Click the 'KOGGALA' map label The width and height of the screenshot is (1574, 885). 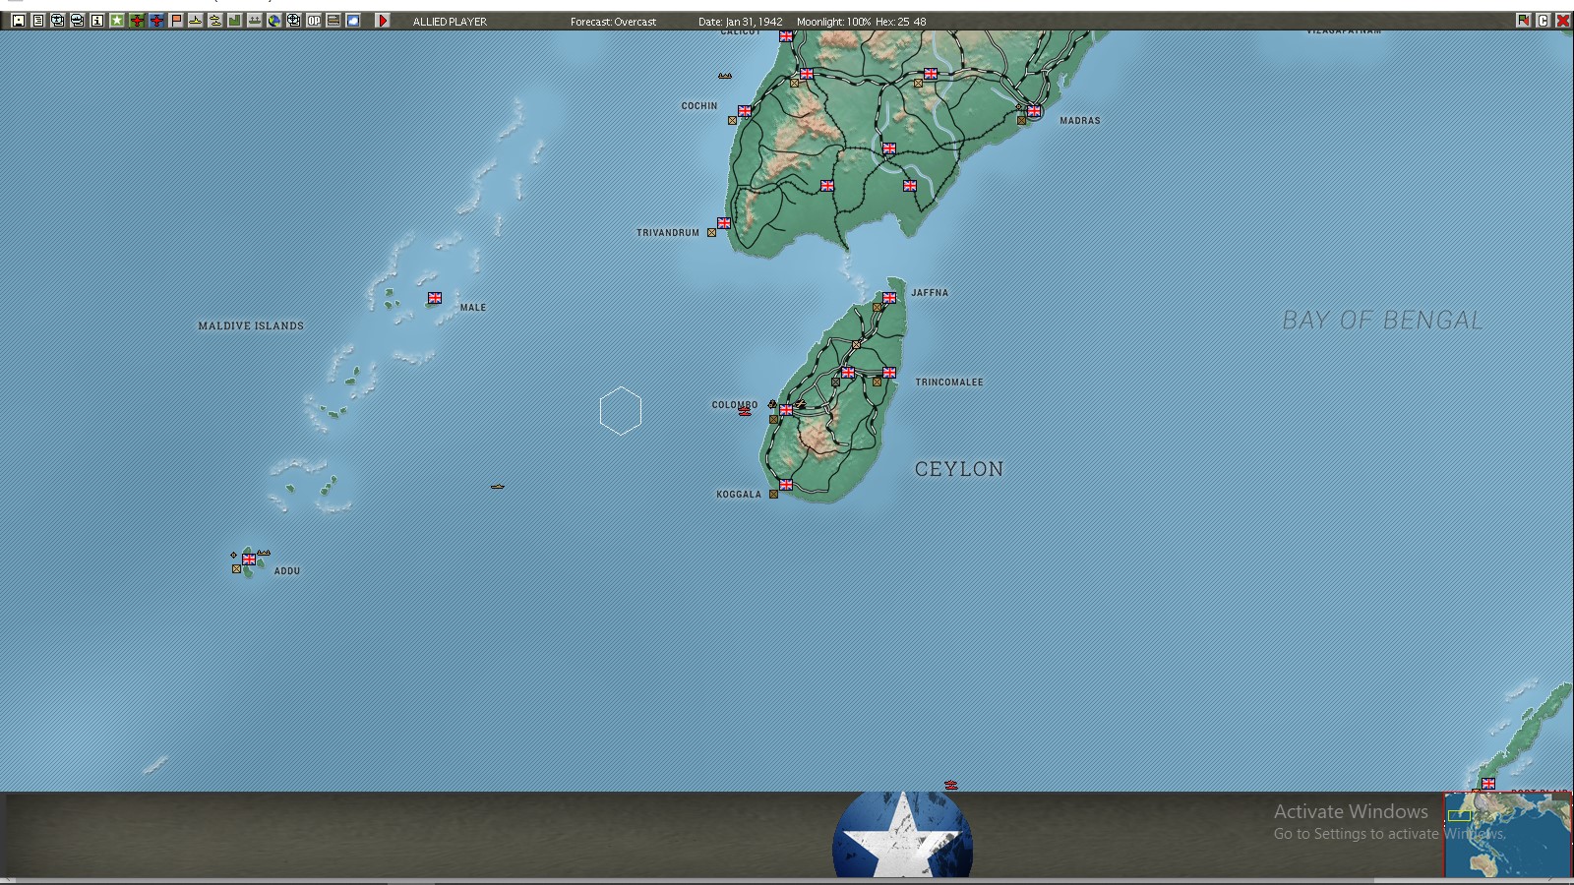739,495
